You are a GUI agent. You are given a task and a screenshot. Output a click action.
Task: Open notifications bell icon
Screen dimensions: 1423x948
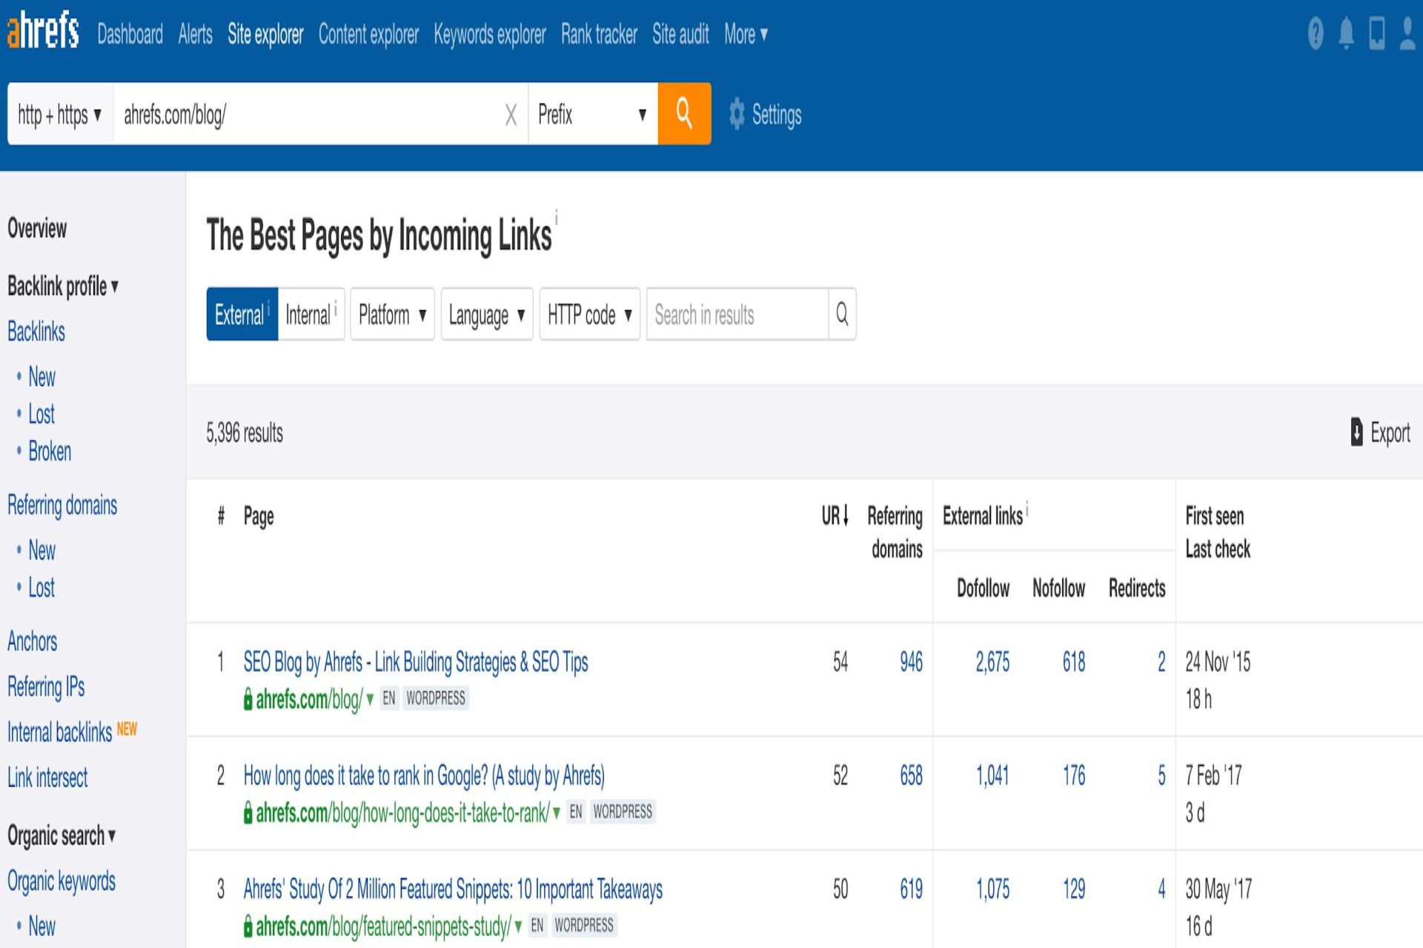click(1346, 33)
